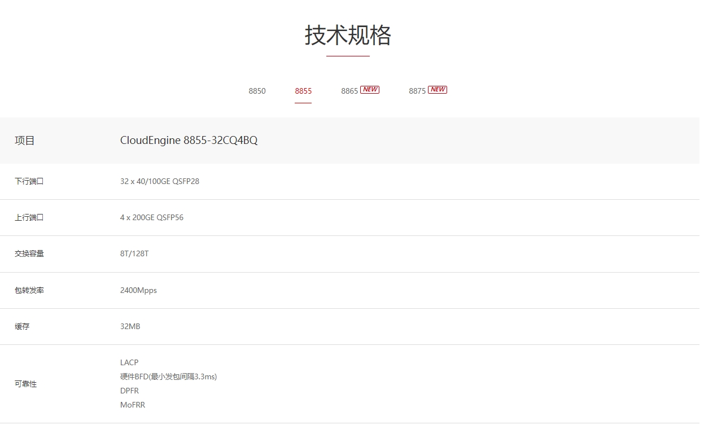The width and height of the screenshot is (704, 429).
Task: Select the value 32 x 40/100GE QSFP28
Action: [x=160, y=181]
